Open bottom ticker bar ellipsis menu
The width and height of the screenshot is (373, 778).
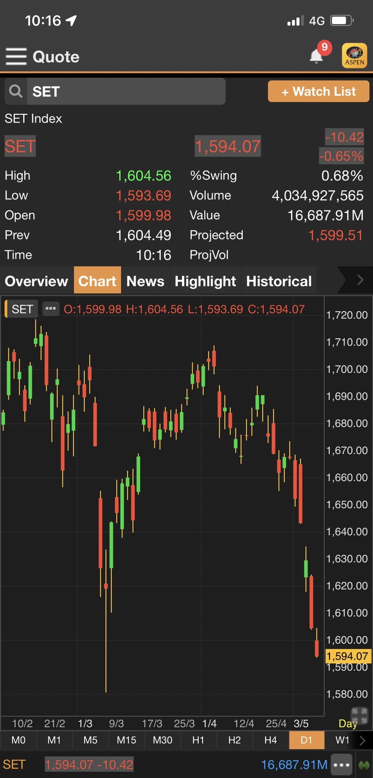tap(341, 765)
